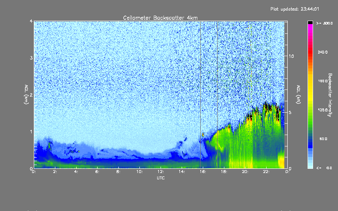Click the '<= 0.0' colorbar minimum label
Image resolution: width=338 pixels, height=211 pixels.
(x=324, y=168)
